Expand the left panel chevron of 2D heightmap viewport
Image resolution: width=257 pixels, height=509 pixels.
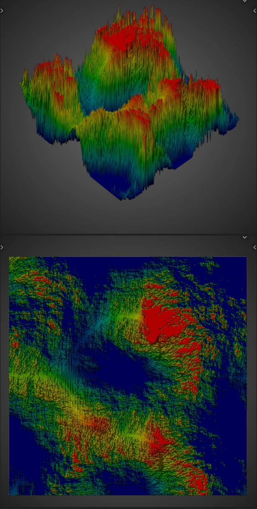tap(2, 247)
